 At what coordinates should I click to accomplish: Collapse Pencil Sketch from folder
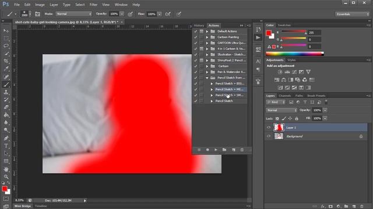[x=207, y=78]
